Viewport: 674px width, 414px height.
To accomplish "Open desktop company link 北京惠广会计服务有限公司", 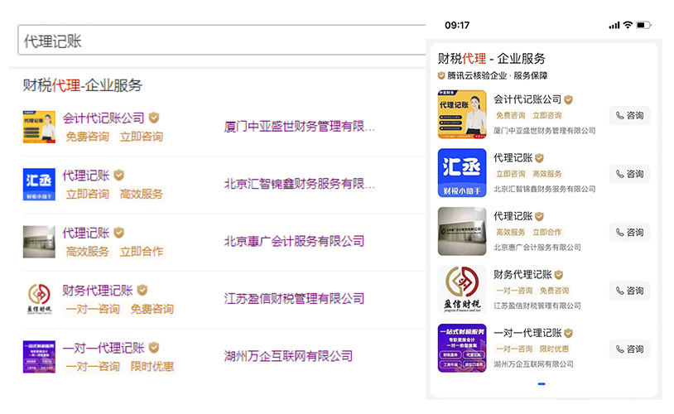I will pyautogui.click(x=295, y=241).
